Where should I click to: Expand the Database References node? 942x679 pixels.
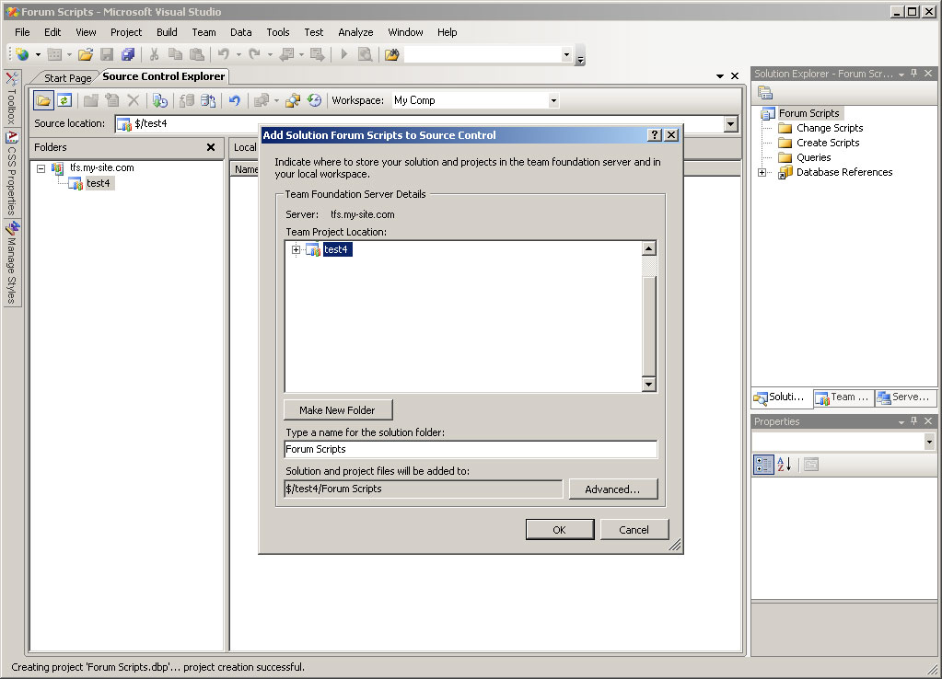762,173
